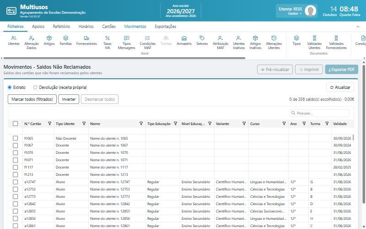
Task: Filter the Curso column
Action: coord(284,123)
